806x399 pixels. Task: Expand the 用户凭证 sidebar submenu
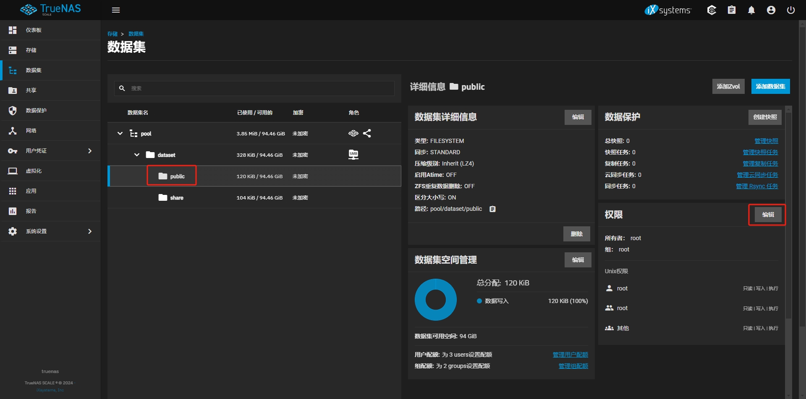[x=89, y=151]
